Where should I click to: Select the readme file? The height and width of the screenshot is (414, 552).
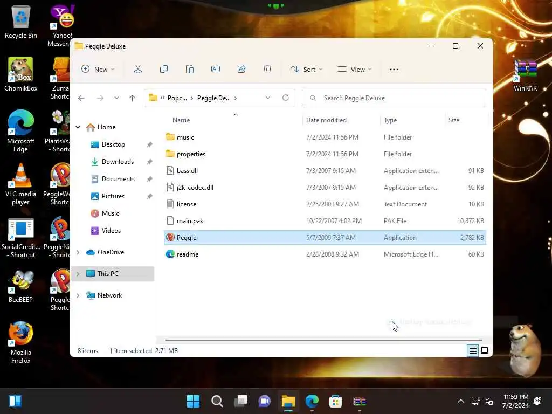325,254
